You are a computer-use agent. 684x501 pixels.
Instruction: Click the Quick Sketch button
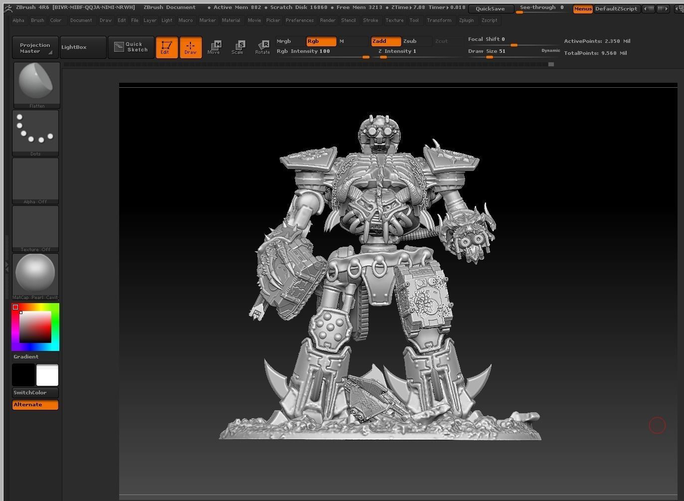(x=131, y=47)
